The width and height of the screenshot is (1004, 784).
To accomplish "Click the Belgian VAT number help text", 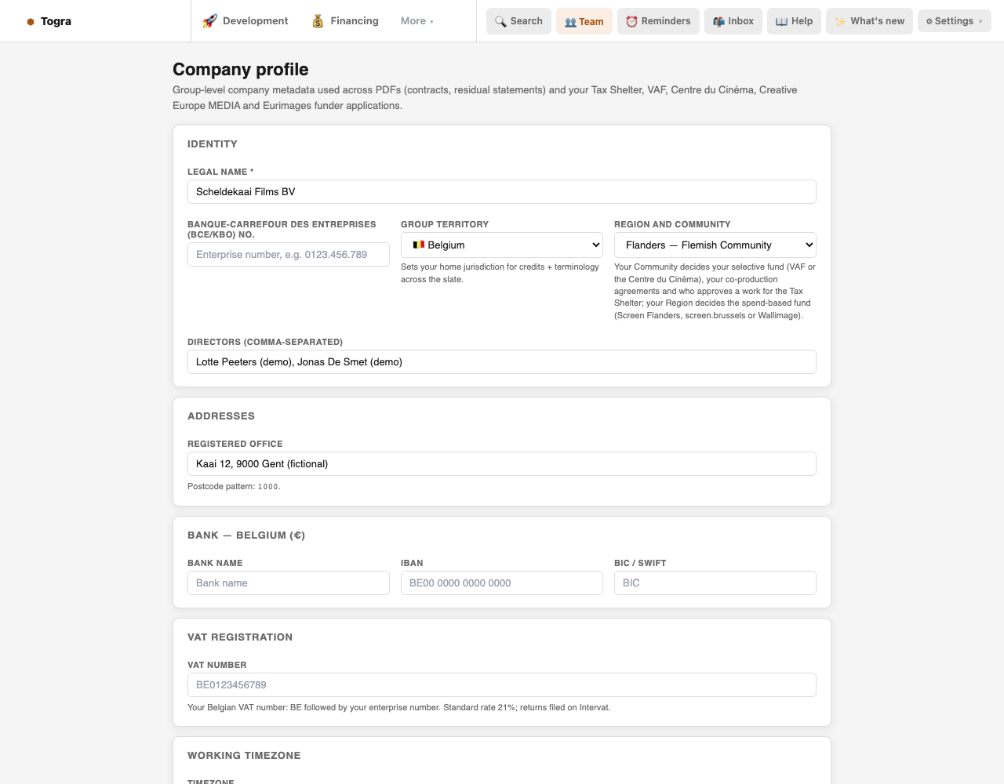I will [x=398, y=708].
